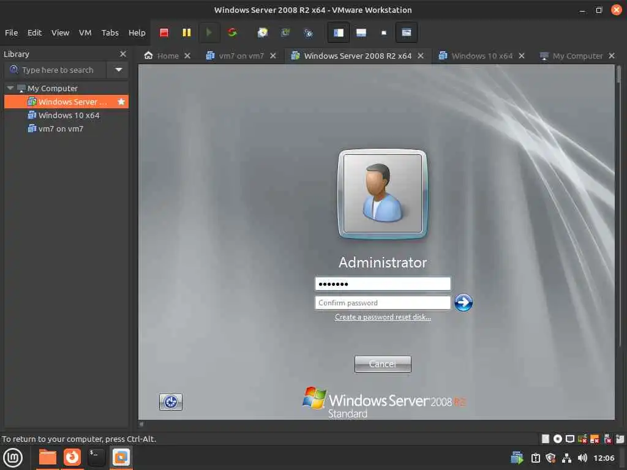
Task: Open the wired network tray icon
Action: (x=566, y=458)
